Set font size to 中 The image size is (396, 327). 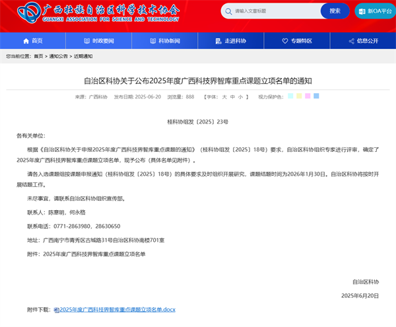click(232, 97)
